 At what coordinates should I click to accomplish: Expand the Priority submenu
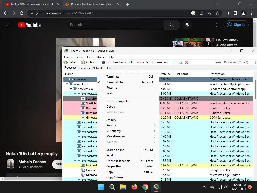128,125
